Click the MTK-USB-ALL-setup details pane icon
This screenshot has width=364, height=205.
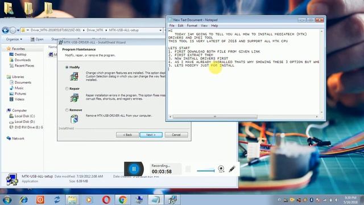11,179
